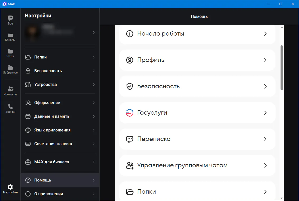Click the Сочетания клавиш keyboard icon
The width and height of the screenshot is (299, 201).
click(28, 144)
